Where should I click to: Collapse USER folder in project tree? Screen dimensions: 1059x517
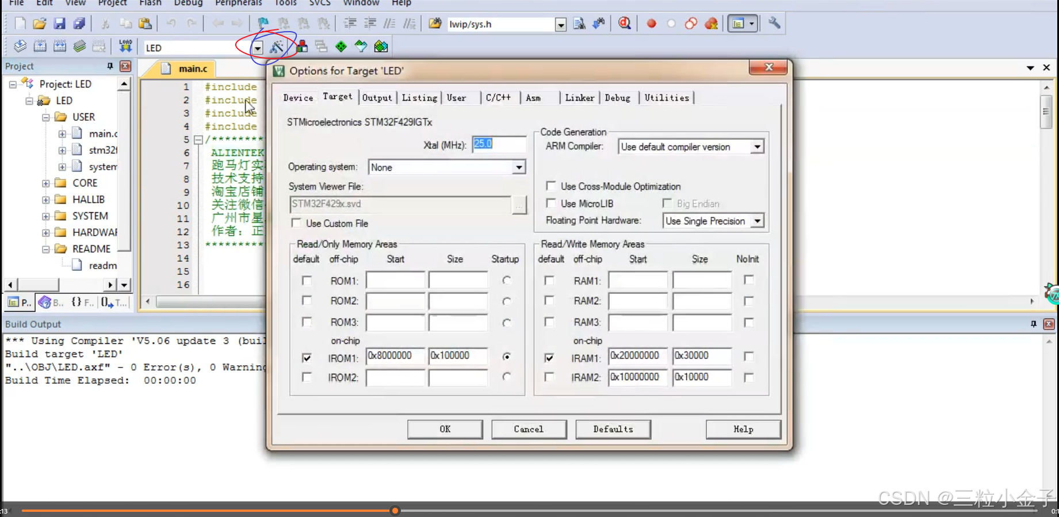(x=45, y=117)
